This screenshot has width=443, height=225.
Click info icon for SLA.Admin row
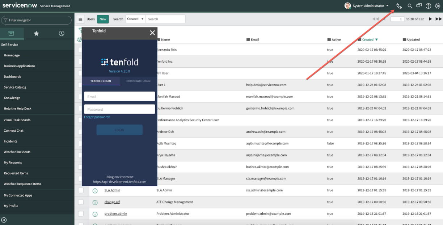click(x=95, y=191)
